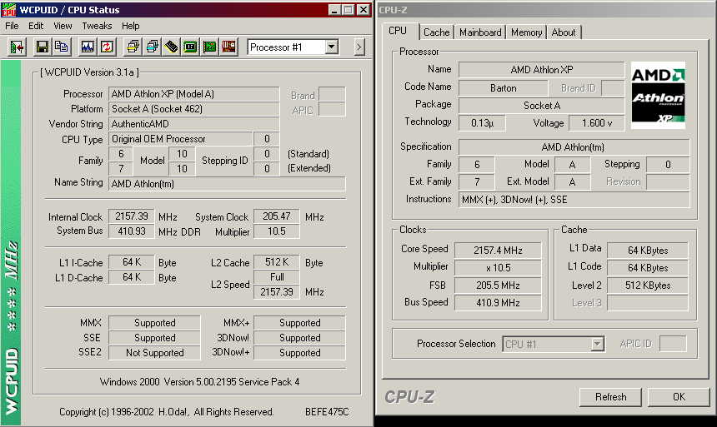
Task: Click the L2 Speed 'Full' value
Action: 276,277
